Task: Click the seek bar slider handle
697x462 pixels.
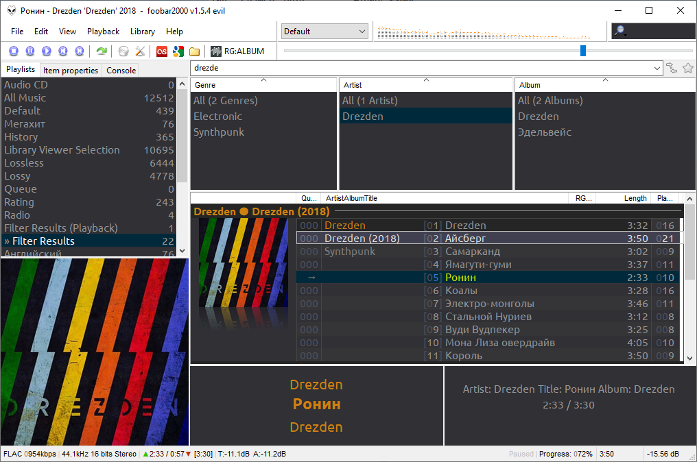Action: click(x=583, y=51)
